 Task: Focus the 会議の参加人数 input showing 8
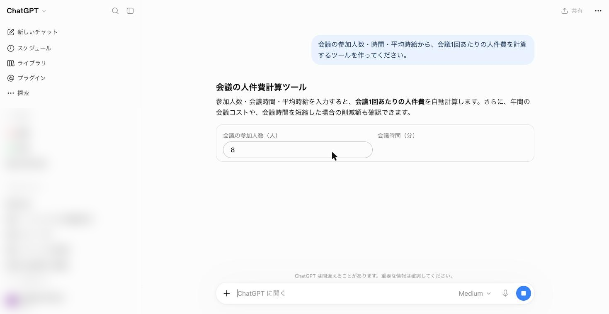[298, 150]
